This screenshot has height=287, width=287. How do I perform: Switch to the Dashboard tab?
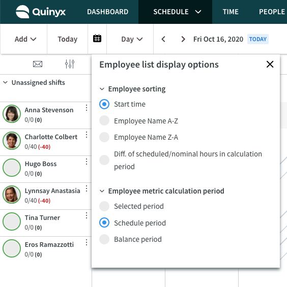(x=108, y=12)
